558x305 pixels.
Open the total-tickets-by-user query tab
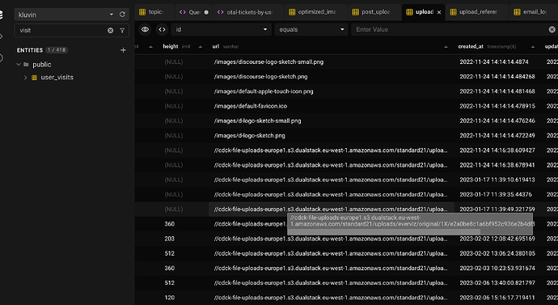(248, 12)
